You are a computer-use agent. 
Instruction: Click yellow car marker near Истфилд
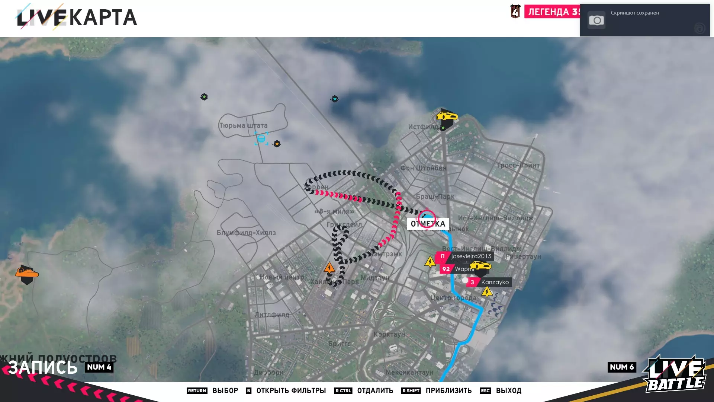tap(447, 116)
